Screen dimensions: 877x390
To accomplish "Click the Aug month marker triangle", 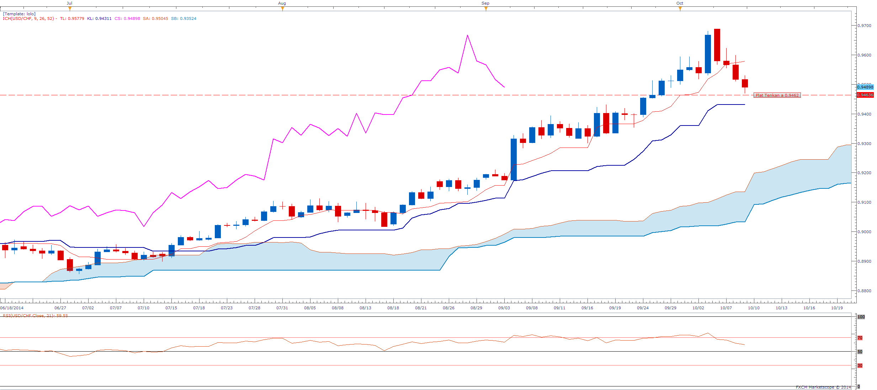I will click(x=282, y=9).
